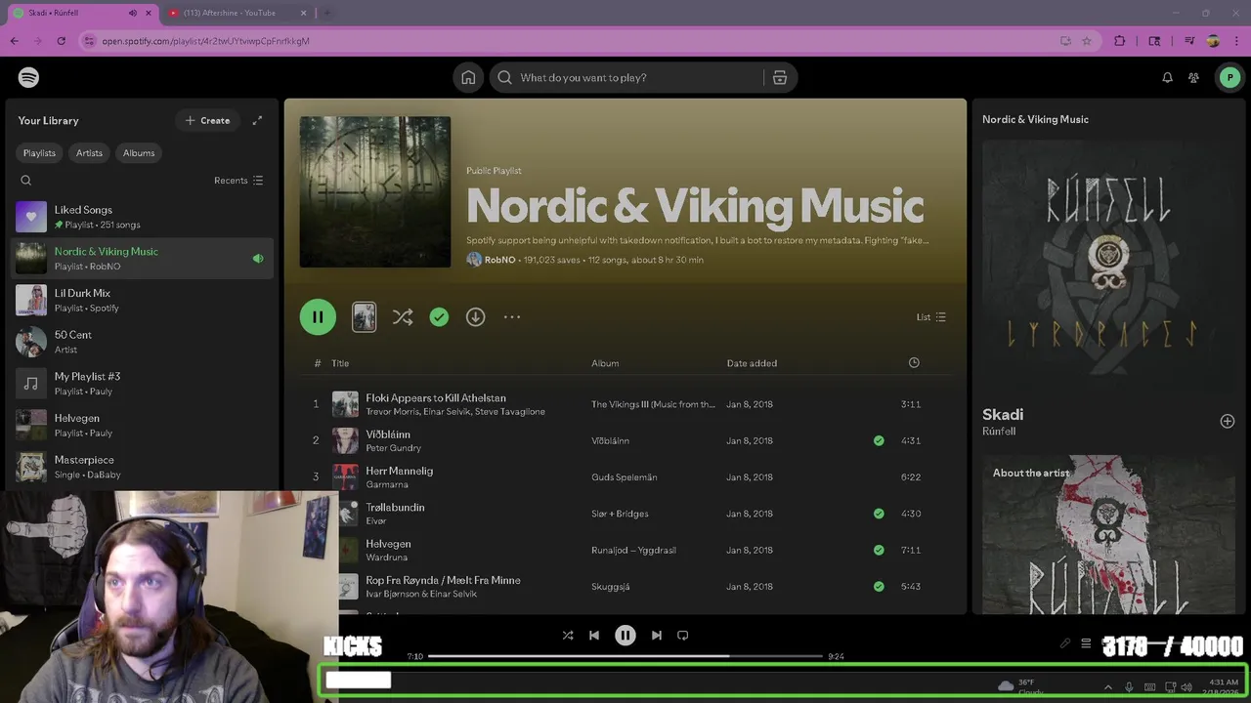Skip to previous track in player bar
Viewport: 1251px width, 703px height.
pos(593,635)
